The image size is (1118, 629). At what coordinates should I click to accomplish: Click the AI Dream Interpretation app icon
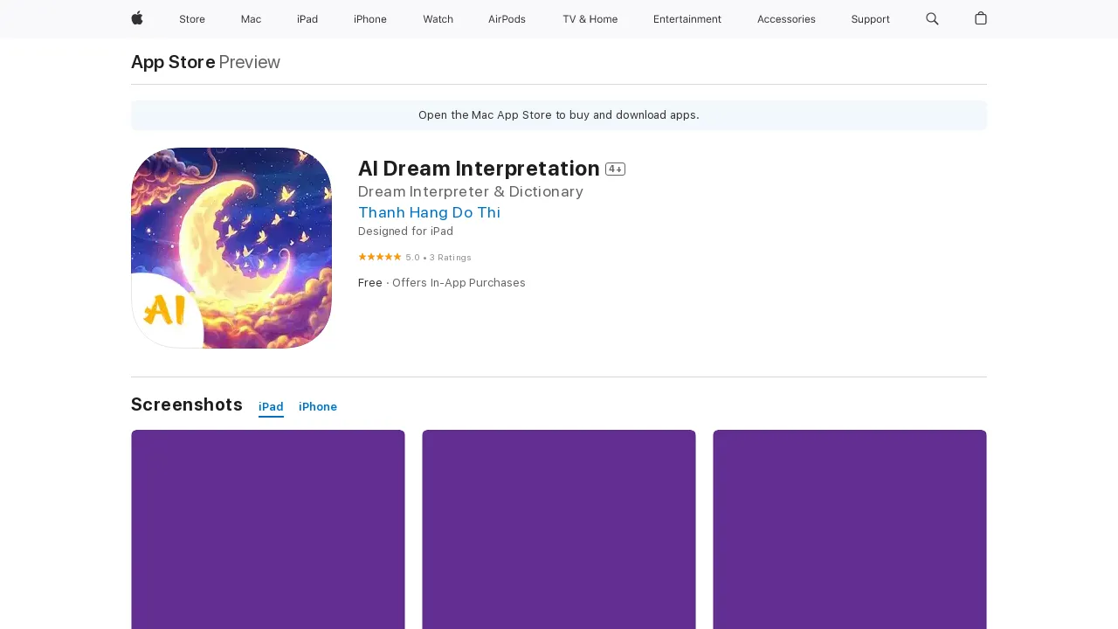231,248
